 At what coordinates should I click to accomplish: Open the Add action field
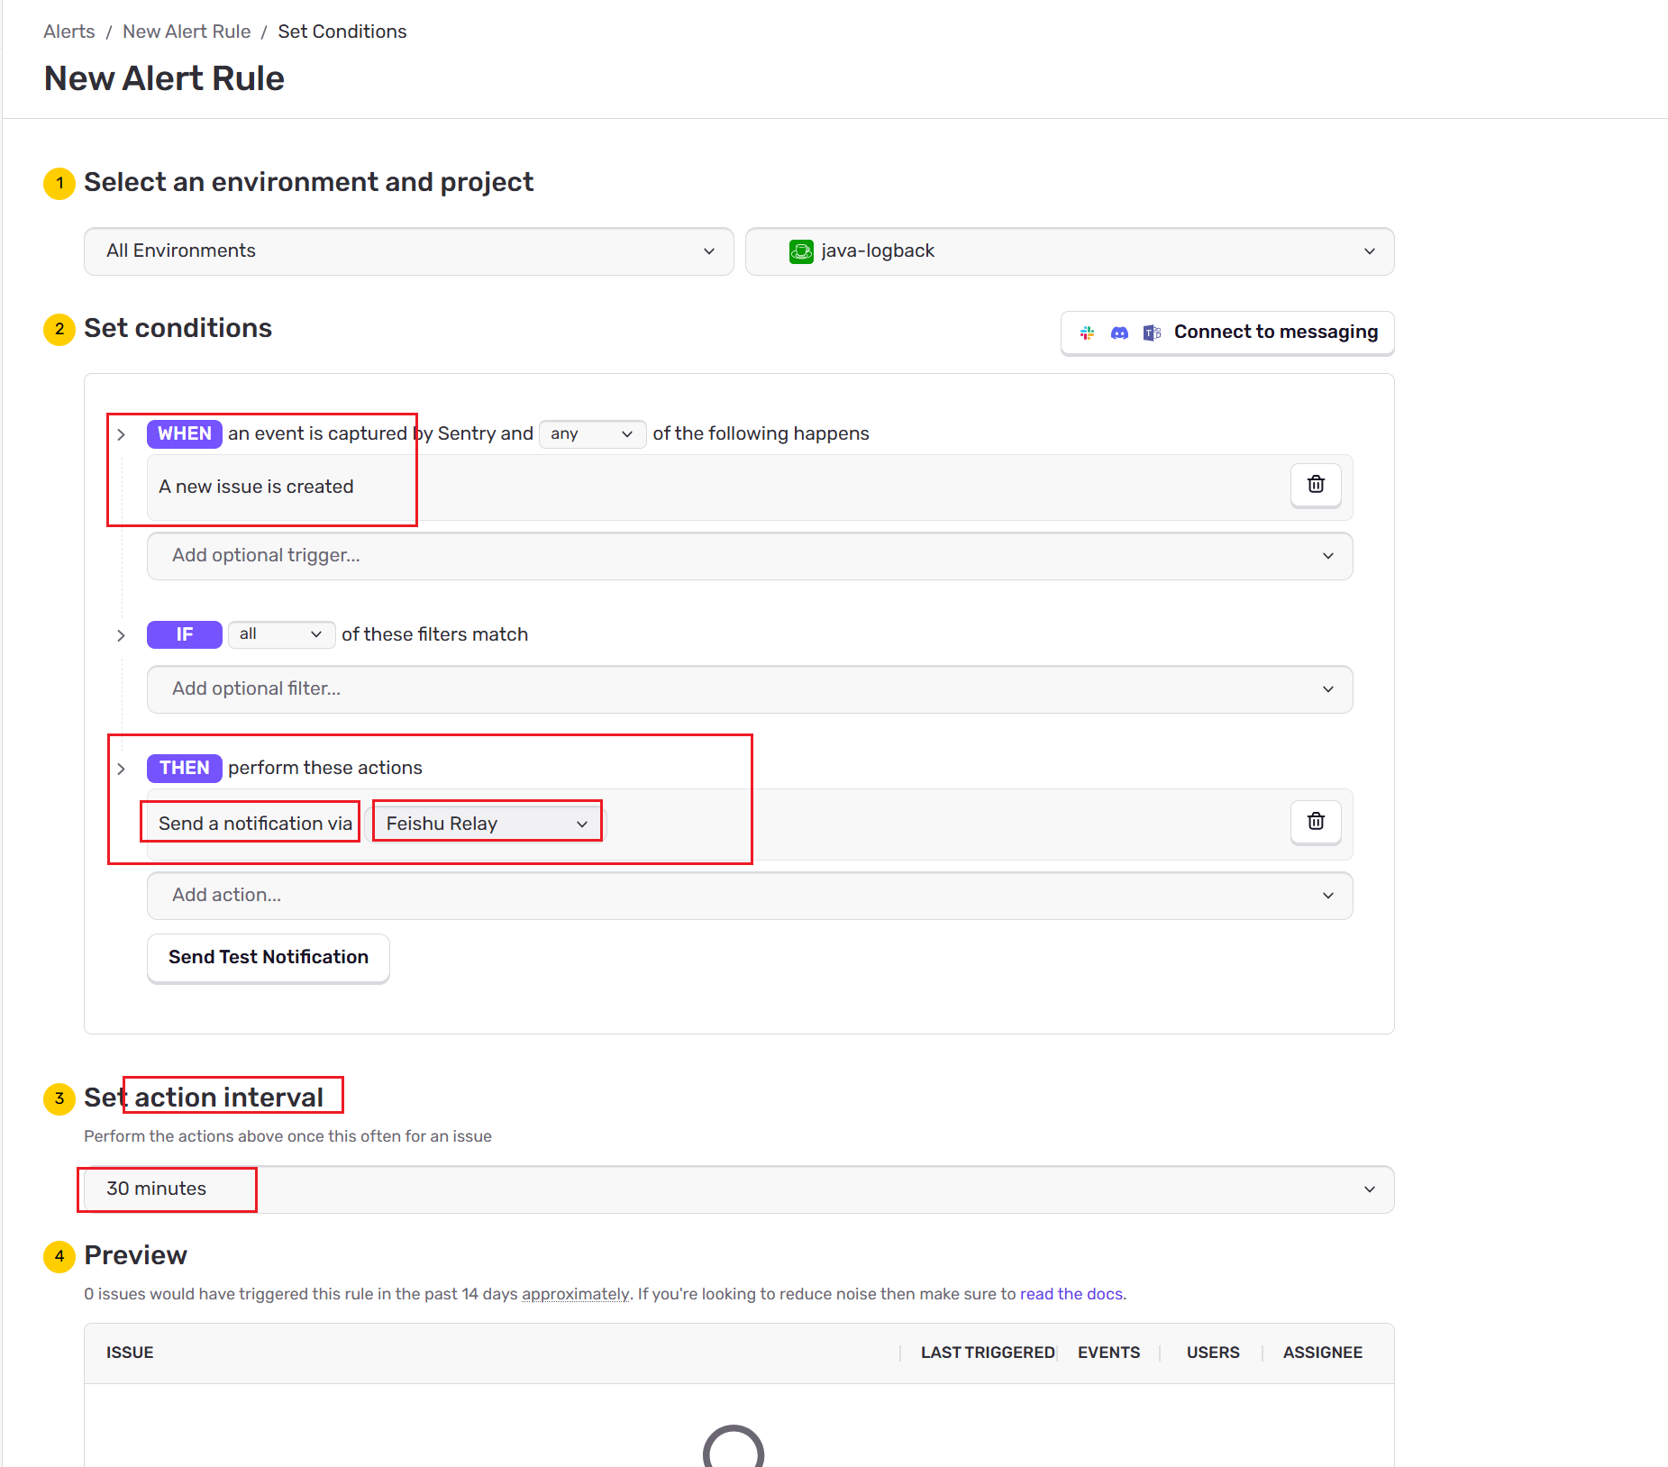[750, 896]
